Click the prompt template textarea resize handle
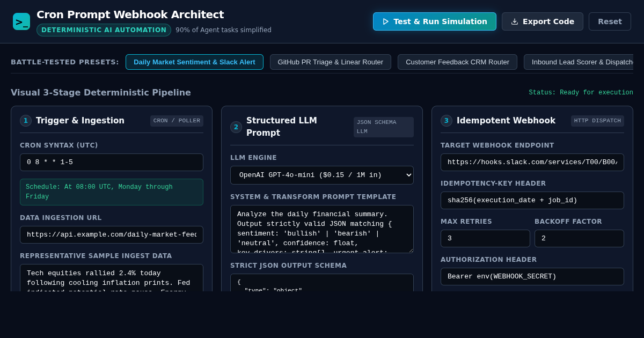644x338 pixels. click(410, 249)
